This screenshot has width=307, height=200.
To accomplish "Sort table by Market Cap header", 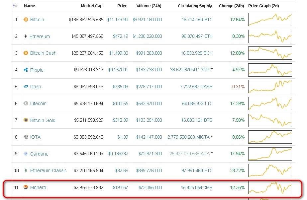I will [91, 6].
